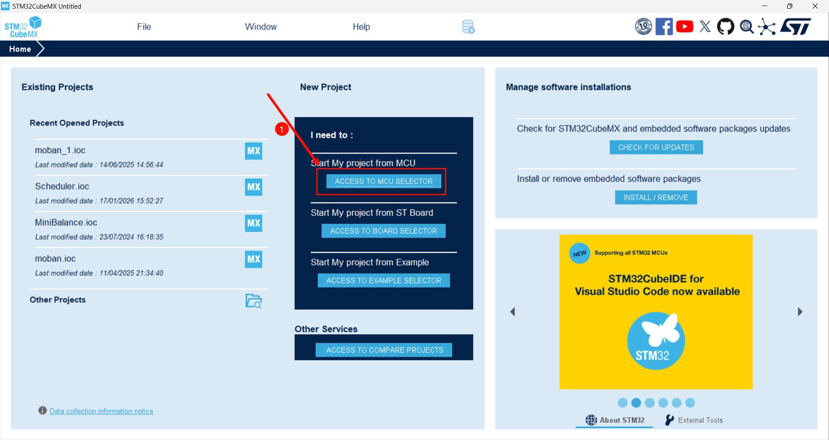This screenshot has height=440, width=829.
Task: Click ACCESS TO BOARD SELECTOR button
Action: tap(383, 231)
